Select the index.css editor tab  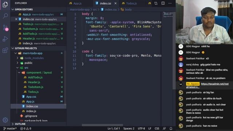click(105, 3)
